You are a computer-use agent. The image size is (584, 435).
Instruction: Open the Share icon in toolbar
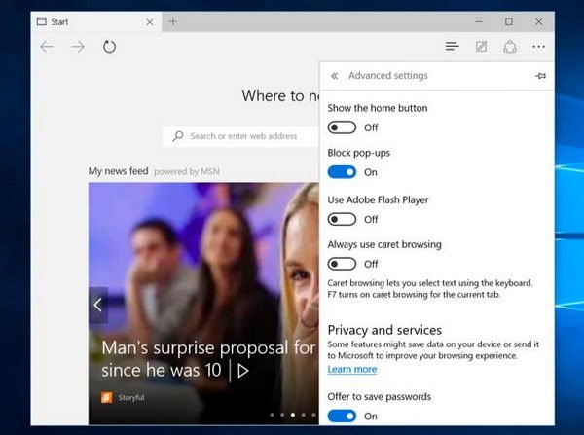[509, 47]
